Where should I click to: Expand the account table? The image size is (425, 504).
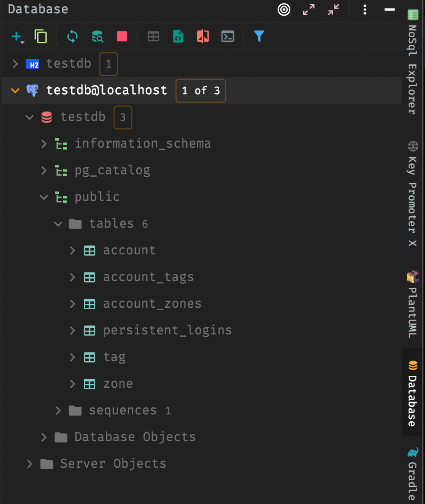(x=72, y=251)
